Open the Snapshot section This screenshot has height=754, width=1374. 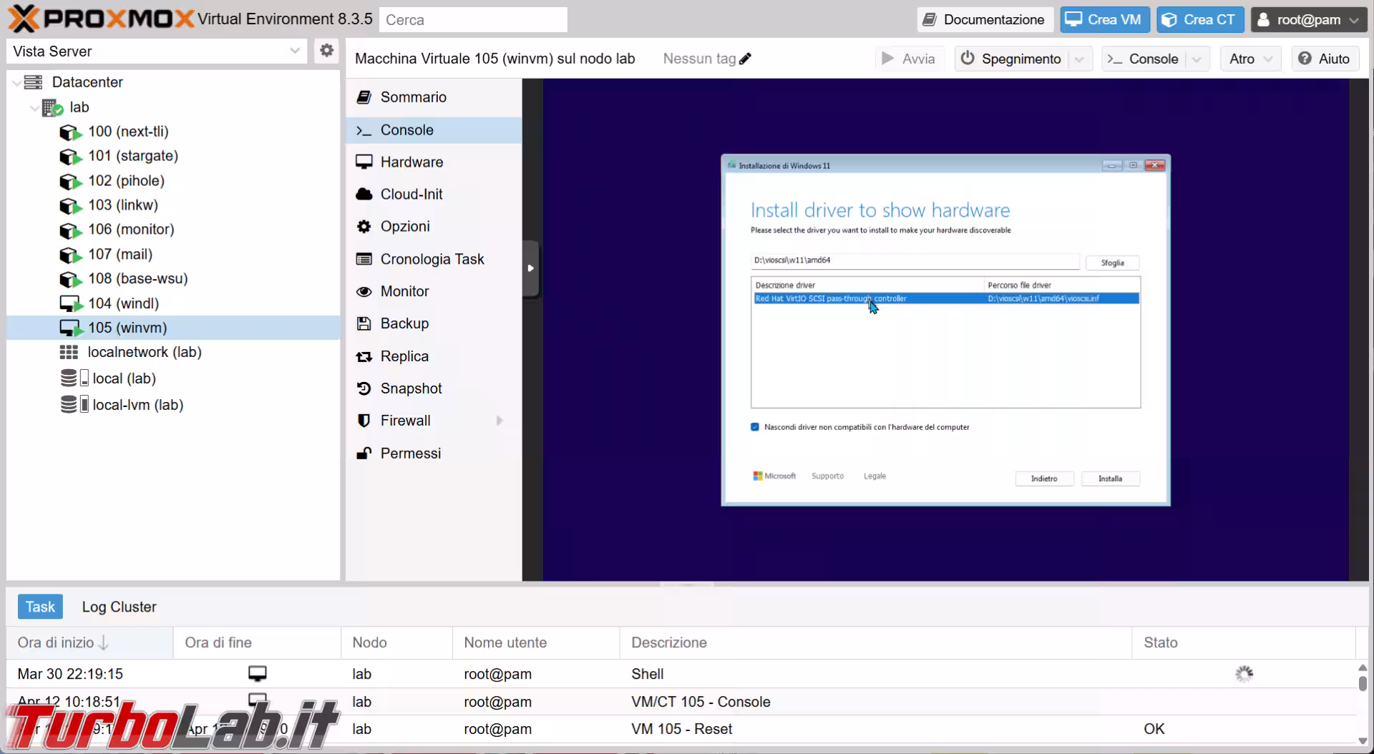click(x=411, y=388)
